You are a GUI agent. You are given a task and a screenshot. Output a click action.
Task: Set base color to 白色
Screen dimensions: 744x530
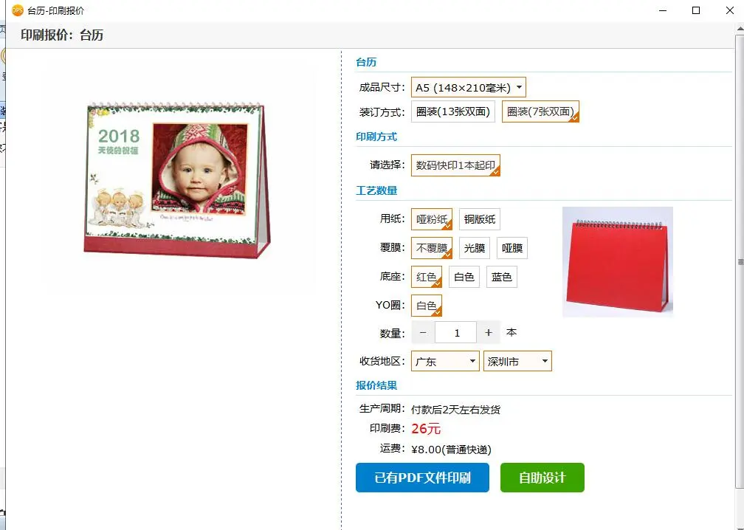click(464, 277)
